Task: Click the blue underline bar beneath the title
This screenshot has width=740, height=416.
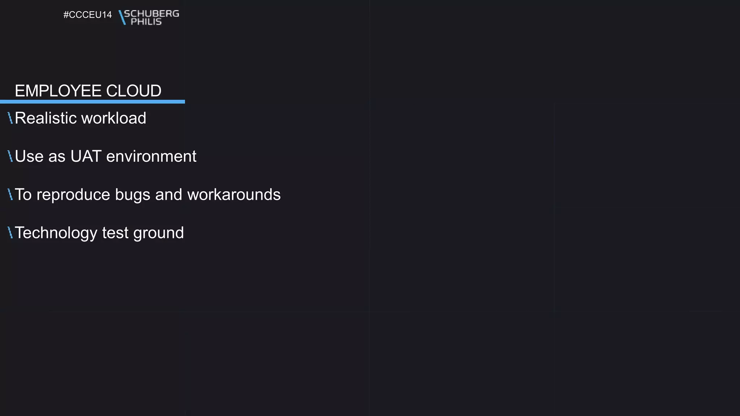Action: click(92, 102)
